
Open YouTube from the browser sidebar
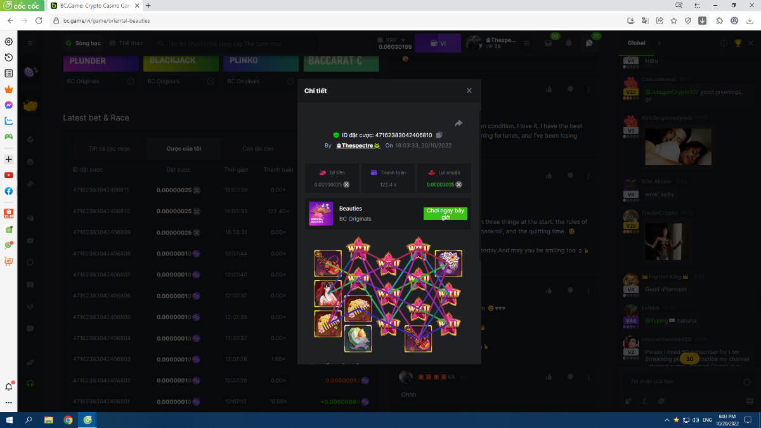(x=9, y=175)
